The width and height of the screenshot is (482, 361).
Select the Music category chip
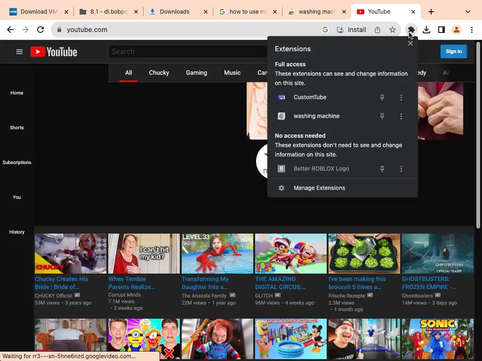[x=233, y=73]
